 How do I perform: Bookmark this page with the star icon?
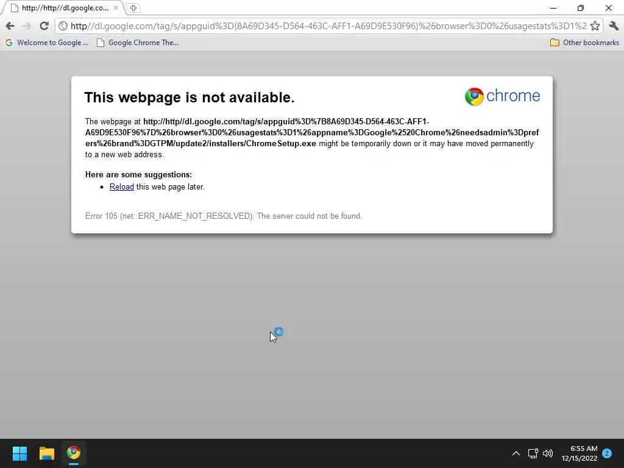[x=595, y=26]
